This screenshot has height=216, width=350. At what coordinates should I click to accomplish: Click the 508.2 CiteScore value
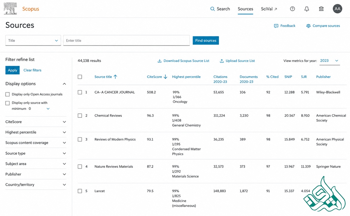151,92
